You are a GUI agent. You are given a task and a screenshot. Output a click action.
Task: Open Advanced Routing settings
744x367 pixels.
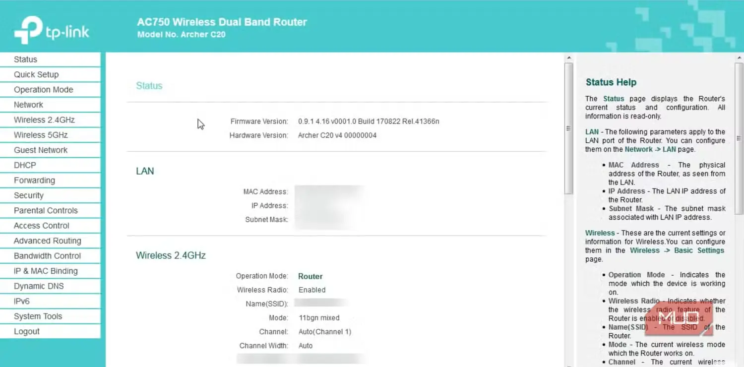pos(50,241)
